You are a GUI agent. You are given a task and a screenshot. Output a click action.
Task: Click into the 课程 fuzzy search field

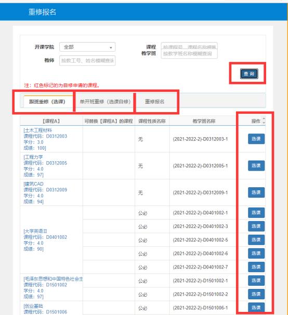click(189, 45)
